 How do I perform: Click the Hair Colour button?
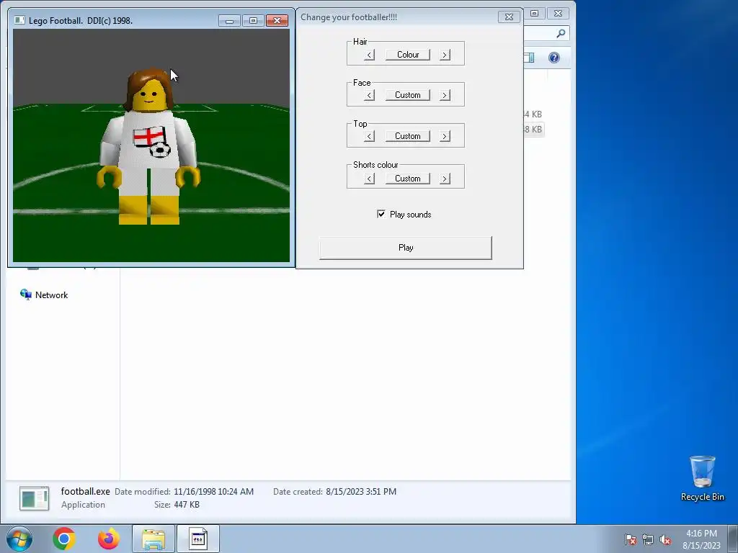[x=408, y=55]
